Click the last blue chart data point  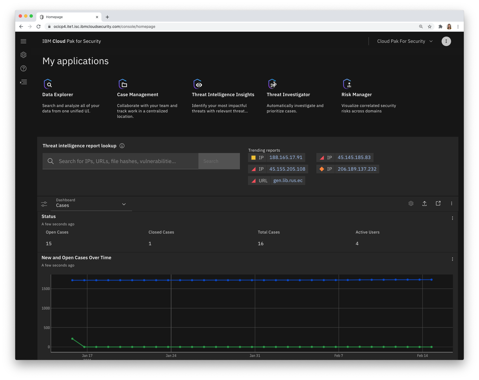(432, 280)
